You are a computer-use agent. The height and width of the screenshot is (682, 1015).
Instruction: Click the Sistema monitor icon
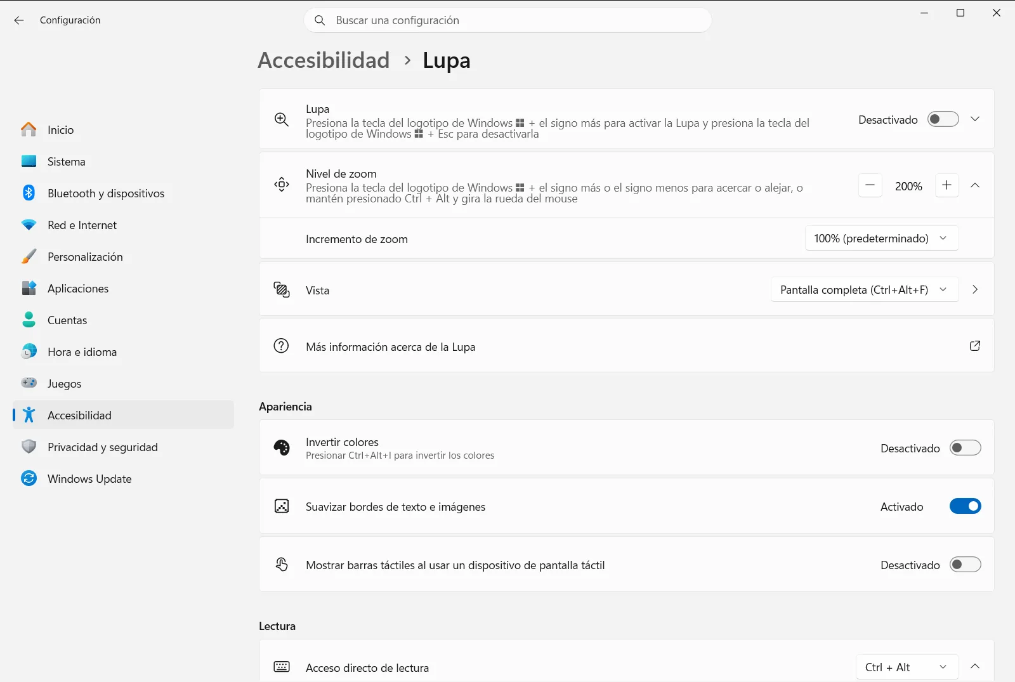[x=29, y=161]
